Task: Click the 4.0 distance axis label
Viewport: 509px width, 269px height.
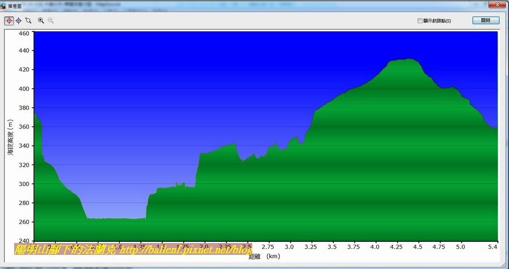Action: (374, 247)
